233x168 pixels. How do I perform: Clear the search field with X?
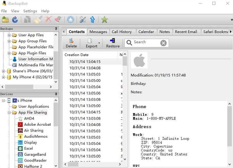coord(163,43)
